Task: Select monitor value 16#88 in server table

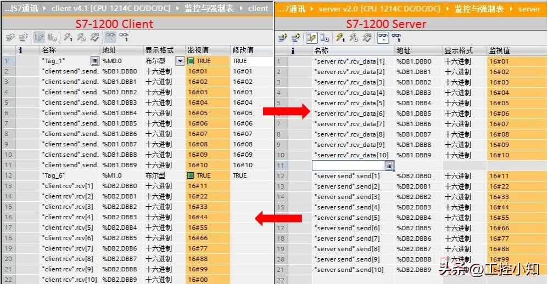Action: (517, 249)
